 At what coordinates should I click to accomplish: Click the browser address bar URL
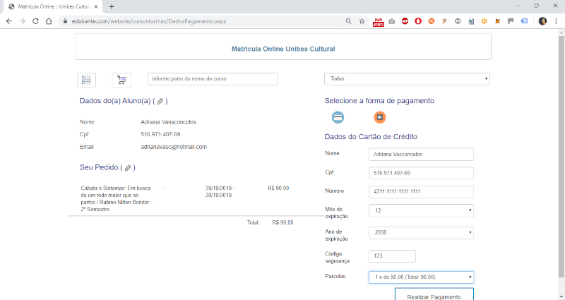(149, 21)
